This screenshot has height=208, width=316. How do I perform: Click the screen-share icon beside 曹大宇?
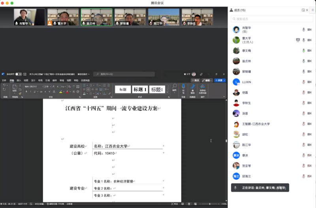click(298, 40)
